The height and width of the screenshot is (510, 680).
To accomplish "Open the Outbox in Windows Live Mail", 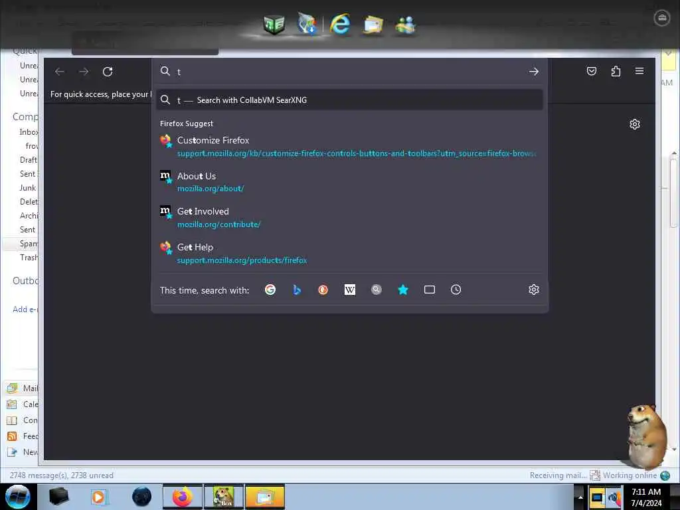I will coord(25,281).
